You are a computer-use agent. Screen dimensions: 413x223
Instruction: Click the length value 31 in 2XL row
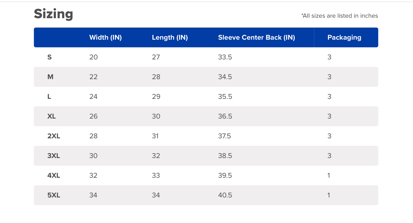tap(155, 136)
